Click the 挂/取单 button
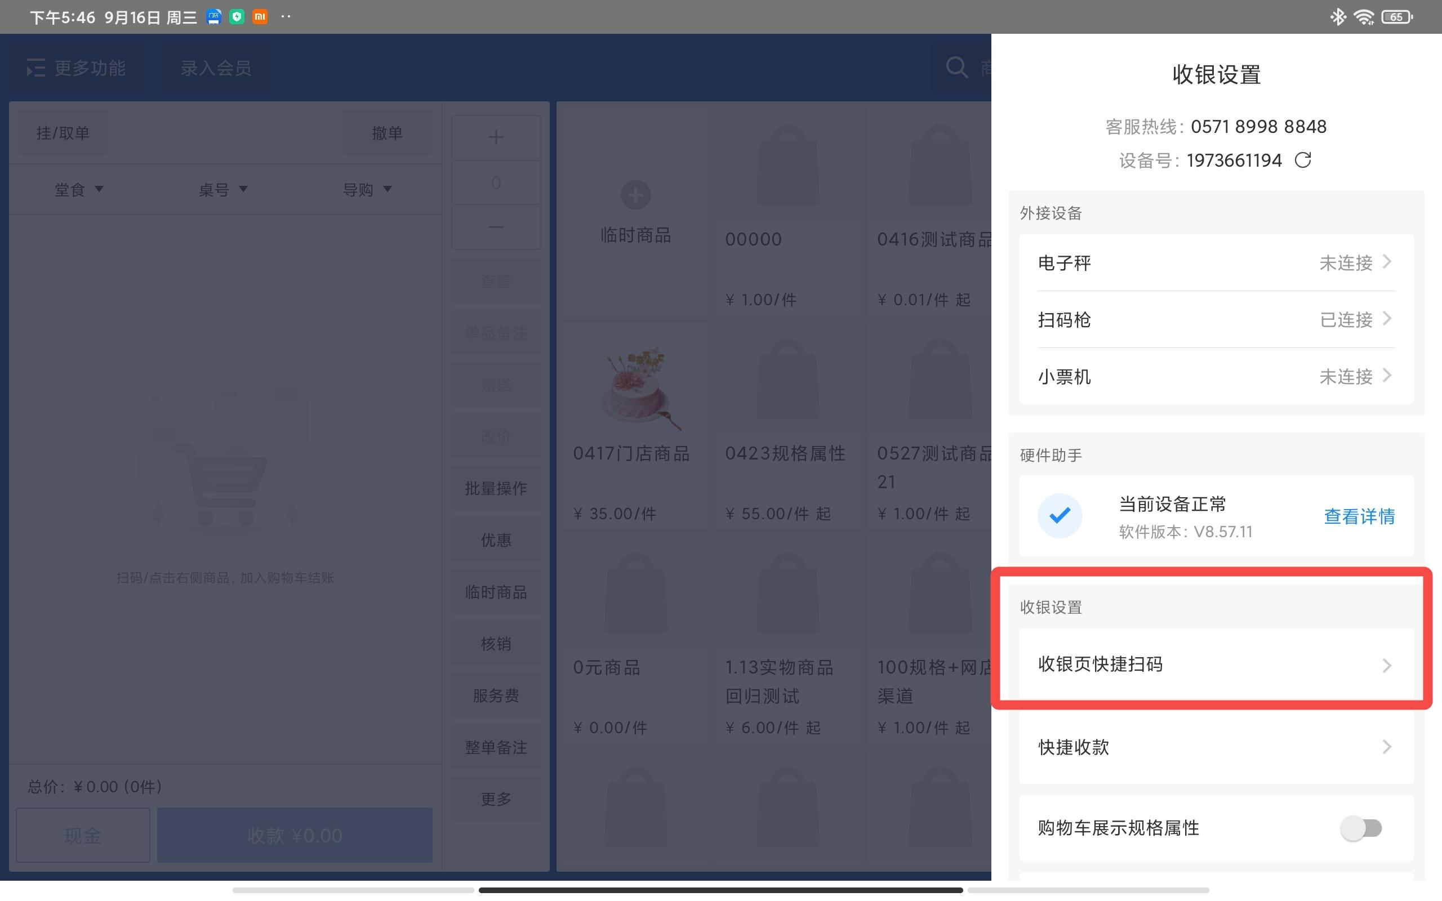1442x901 pixels. (63, 132)
